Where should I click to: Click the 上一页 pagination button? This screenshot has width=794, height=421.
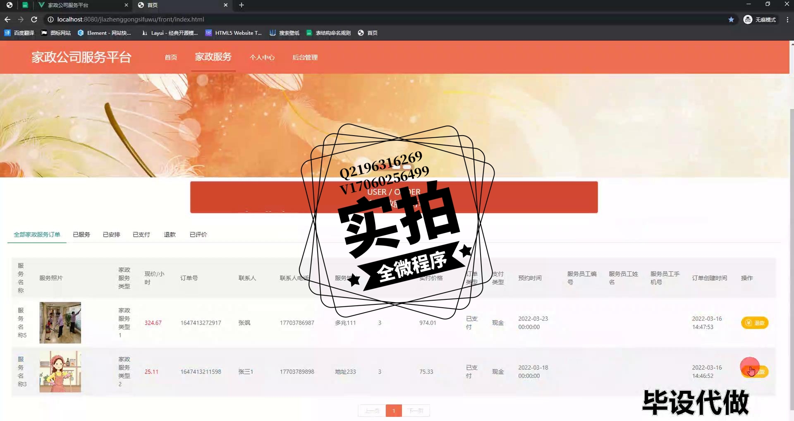[x=372, y=411]
